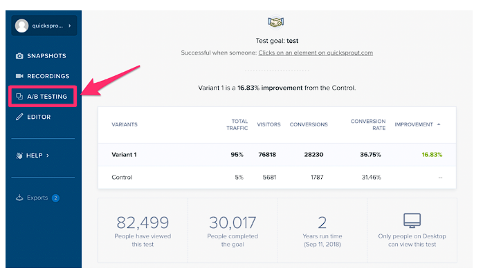Click the 36.75% conversion rate

click(x=370, y=155)
